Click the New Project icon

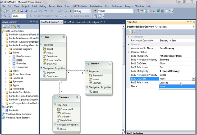5,11
